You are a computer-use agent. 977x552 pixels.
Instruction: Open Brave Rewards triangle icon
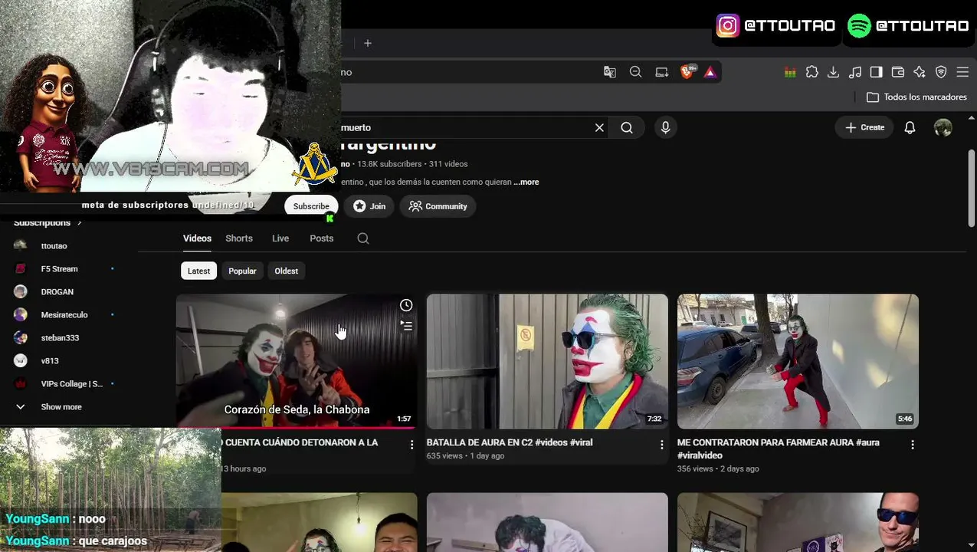pyautogui.click(x=710, y=72)
